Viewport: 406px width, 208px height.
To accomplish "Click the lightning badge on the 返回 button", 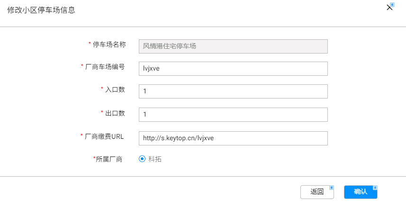I will [332, 187].
